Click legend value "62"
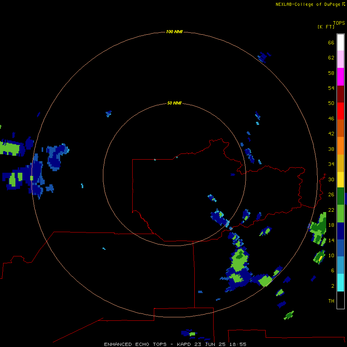 point(331,58)
